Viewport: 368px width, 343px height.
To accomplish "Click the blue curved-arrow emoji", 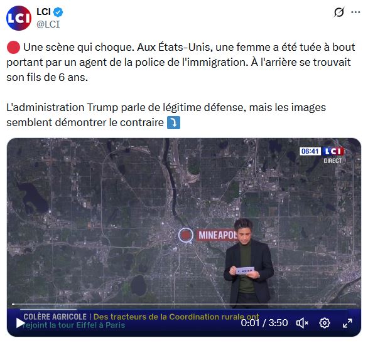I will [173, 122].
